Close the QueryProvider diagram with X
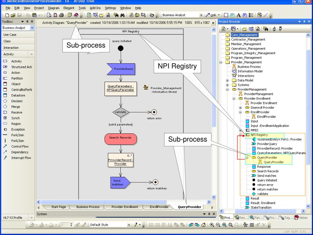Image resolution: width=313 pixels, height=235 pixels. point(213,23)
